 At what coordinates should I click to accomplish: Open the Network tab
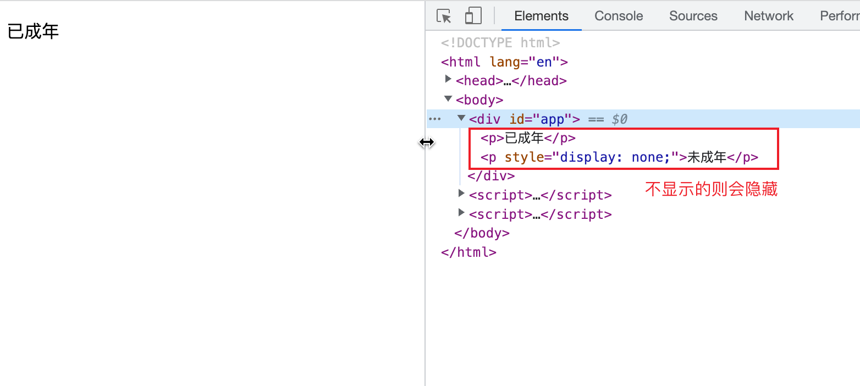769,16
